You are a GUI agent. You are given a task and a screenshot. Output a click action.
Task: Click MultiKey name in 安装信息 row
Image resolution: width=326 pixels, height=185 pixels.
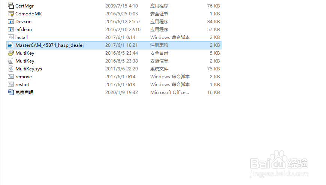point(25,61)
